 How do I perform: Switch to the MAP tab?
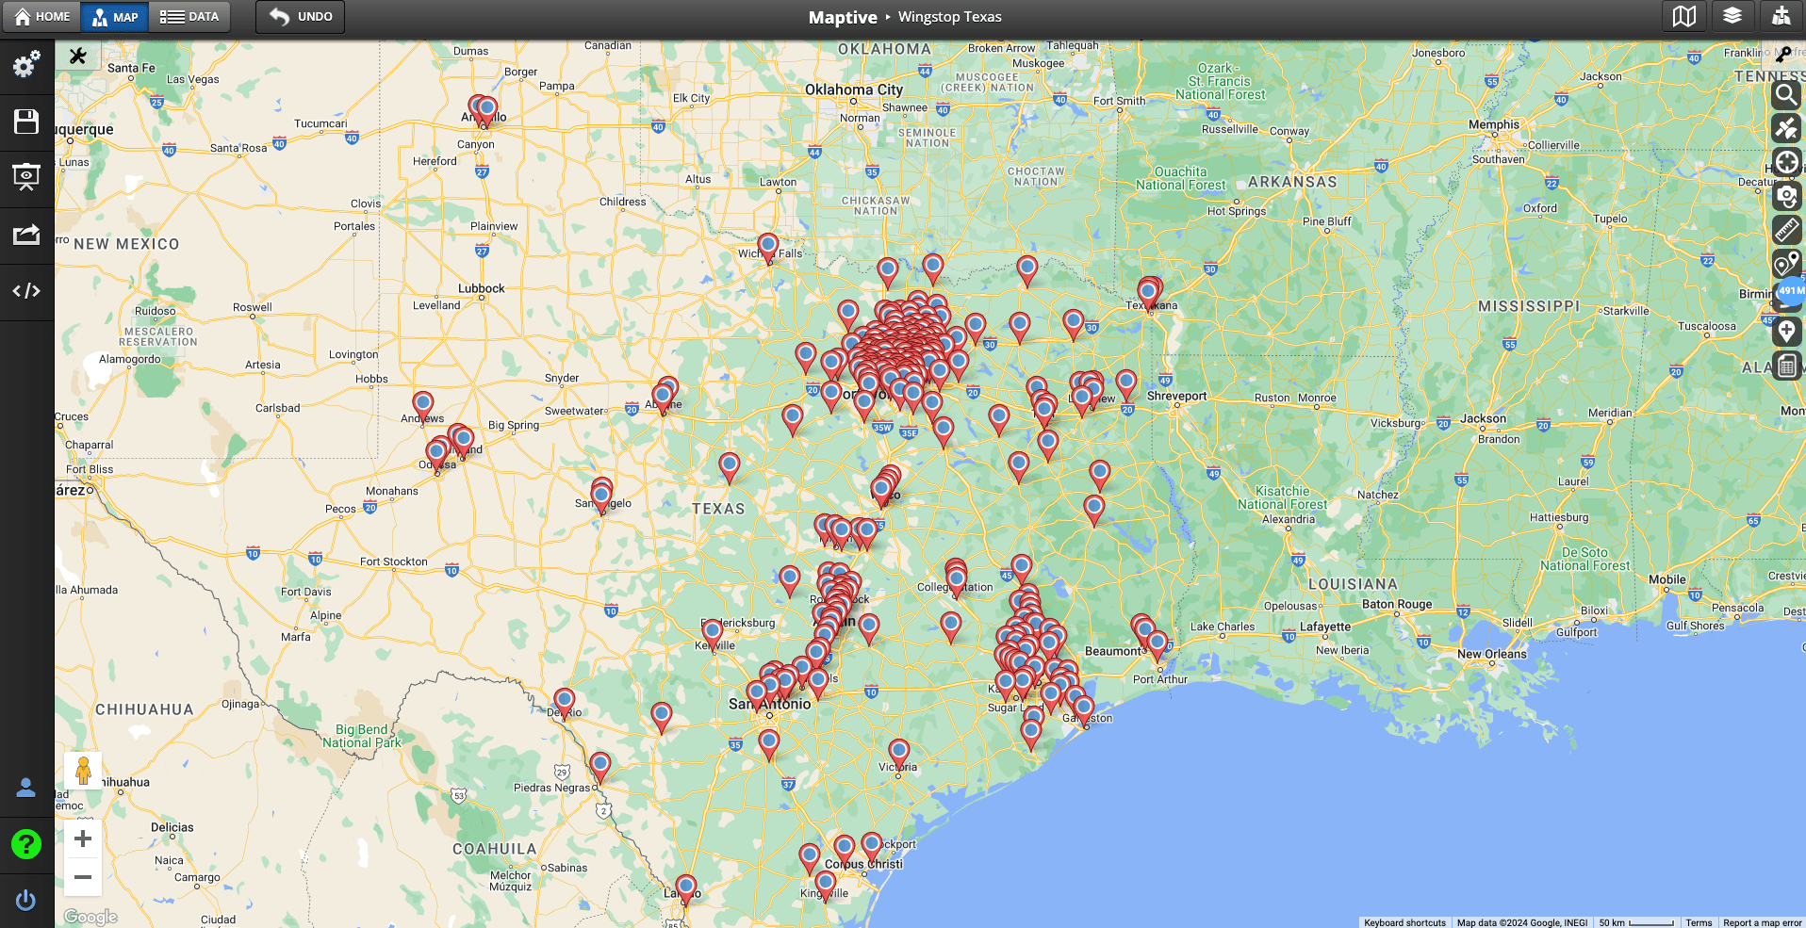tap(115, 17)
